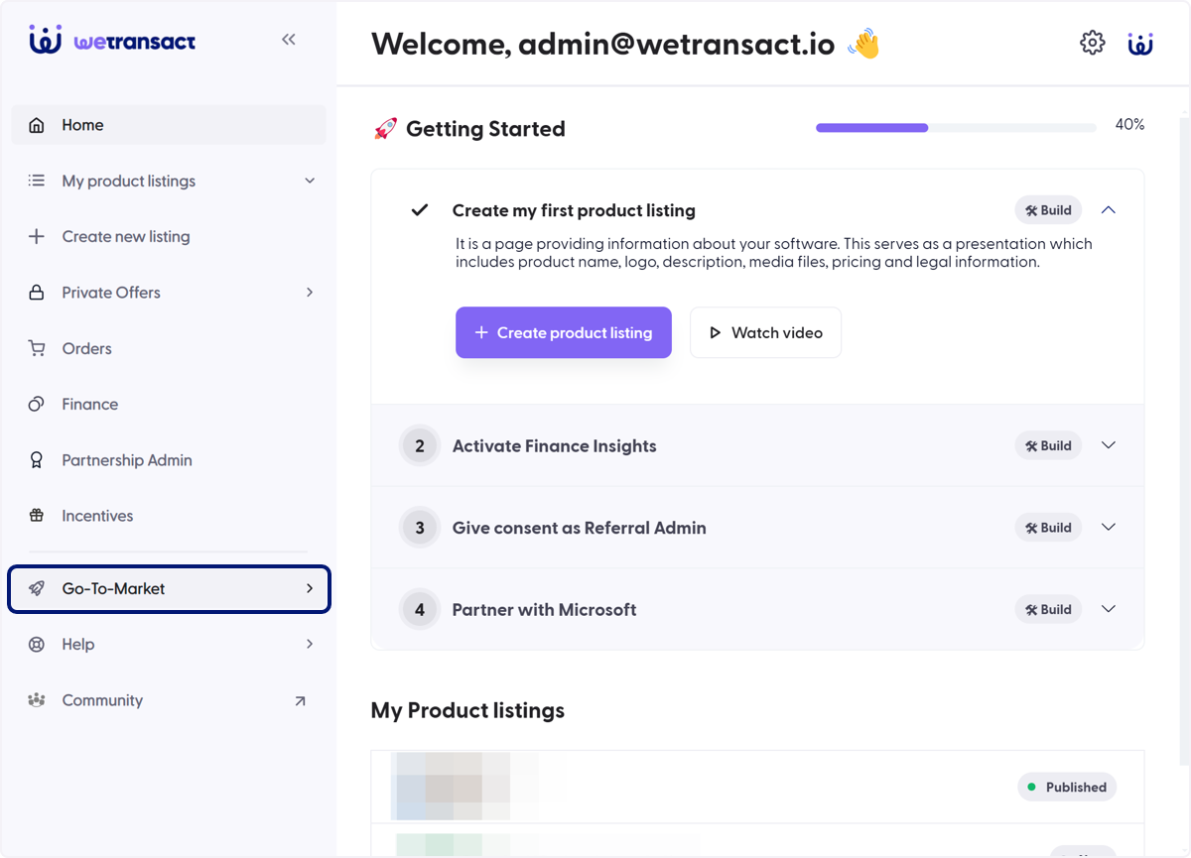Click the Community people icon
The image size is (1191, 858).
pyautogui.click(x=37, y=700)
